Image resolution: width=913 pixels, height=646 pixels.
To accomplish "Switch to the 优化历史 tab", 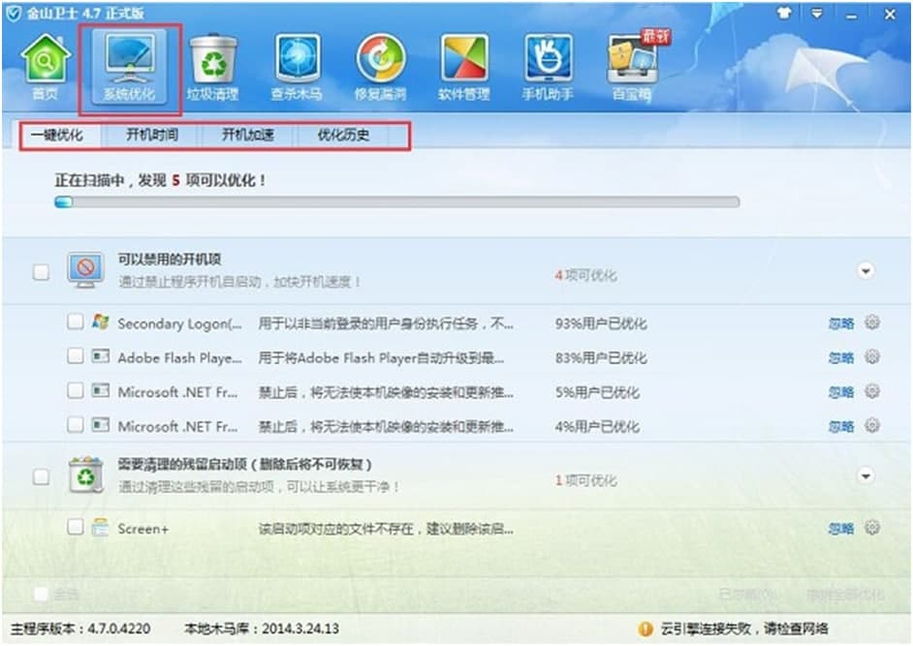I will [343, 136].
